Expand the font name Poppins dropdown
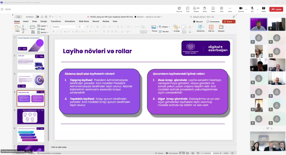Screen dimensions: 286x155 pyautogui.click(x=76, y=27)
